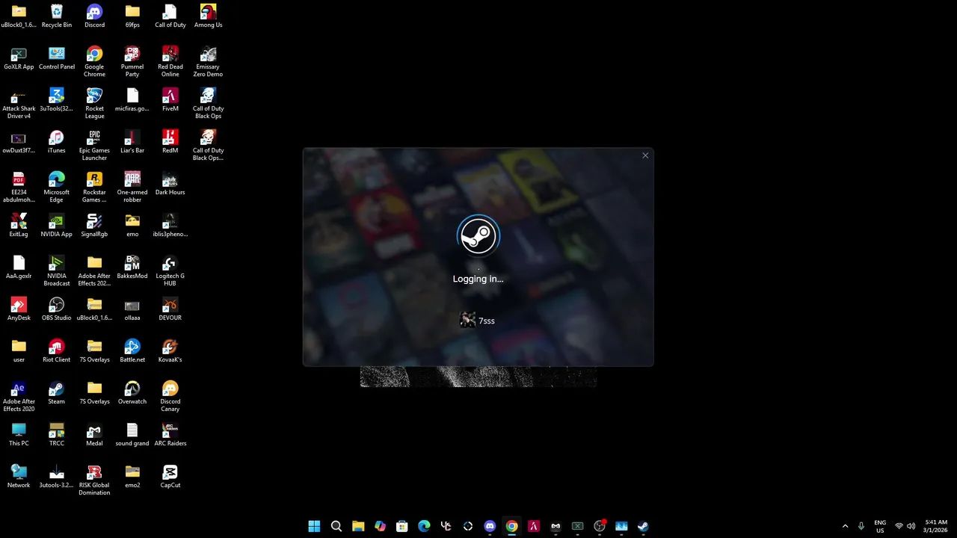The width and height of the screenshot is (957, 538).
Task: Select the Logitech G HUB icon
Action: click(x=170, y=270)
